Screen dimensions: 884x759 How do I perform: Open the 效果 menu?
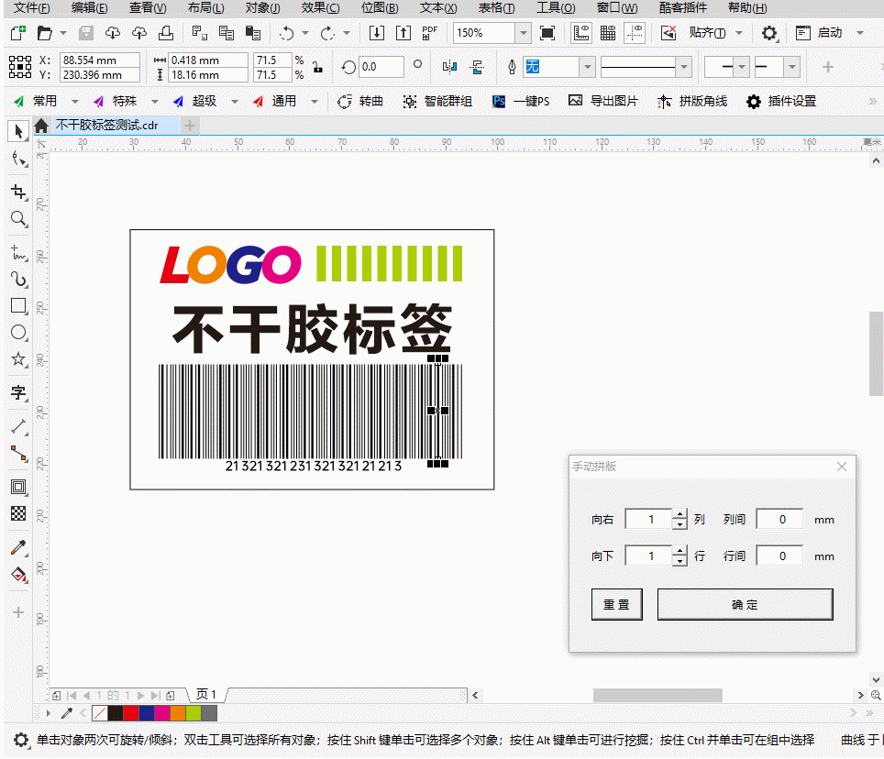coord(320,8)
